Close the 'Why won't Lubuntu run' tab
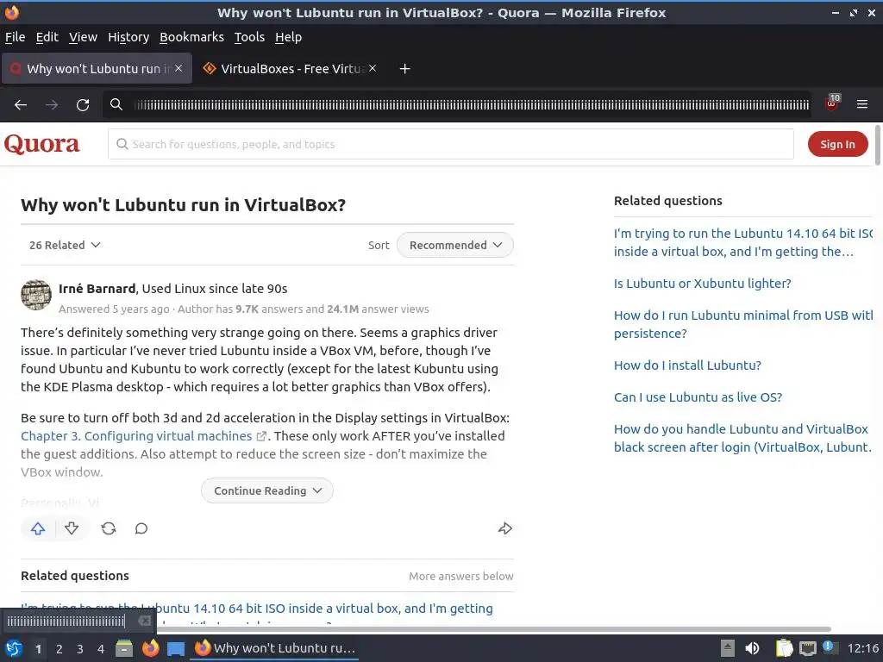The height and width of the screenshot is (662, 883). pyautogui.click(x=178, y=68)
